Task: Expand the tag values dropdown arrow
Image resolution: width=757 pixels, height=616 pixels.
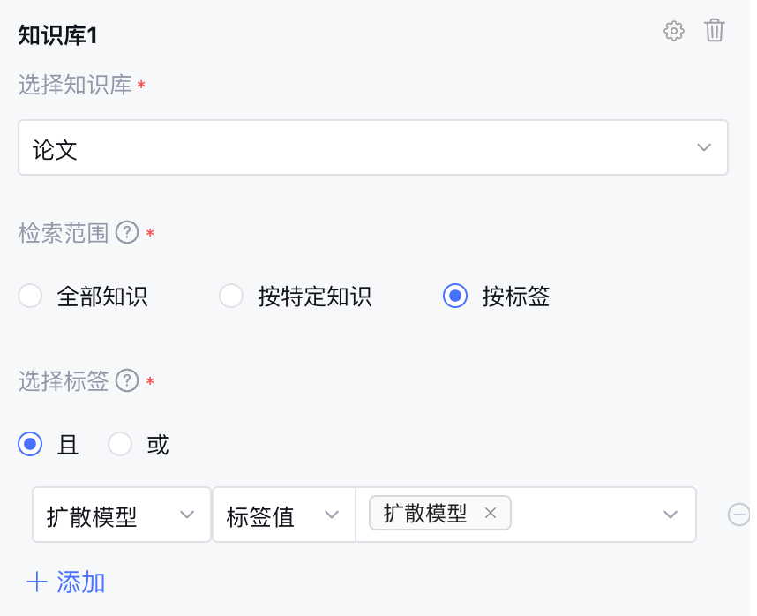Action: coord(670,515)
